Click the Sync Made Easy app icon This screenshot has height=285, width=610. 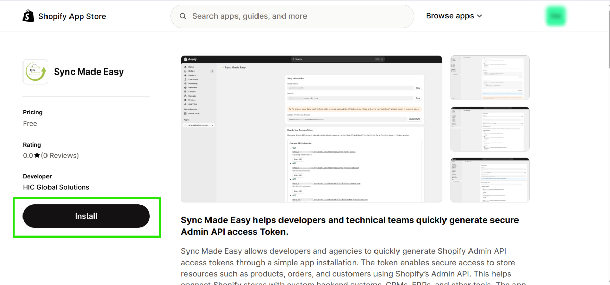coord(35,72)
